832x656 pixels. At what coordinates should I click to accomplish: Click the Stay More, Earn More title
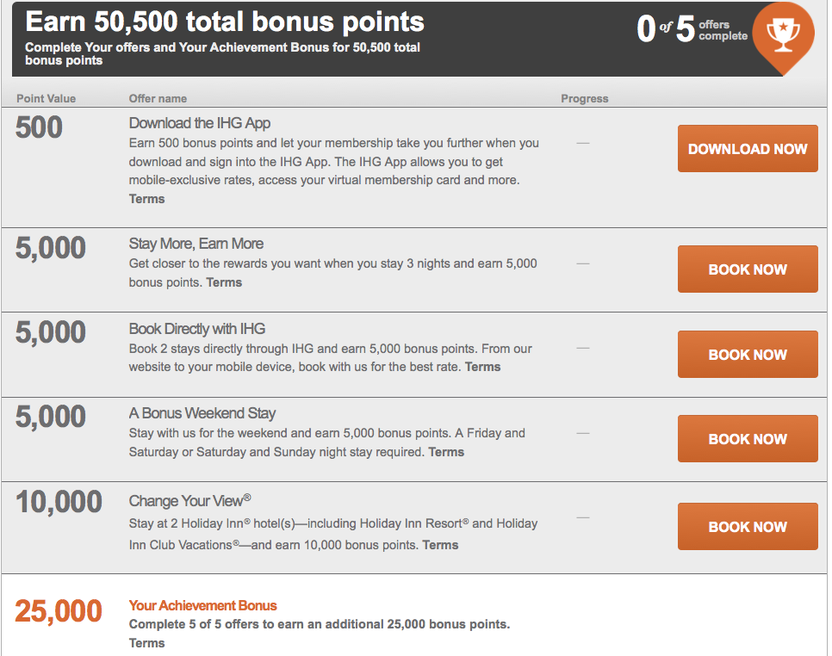point(196,244)
